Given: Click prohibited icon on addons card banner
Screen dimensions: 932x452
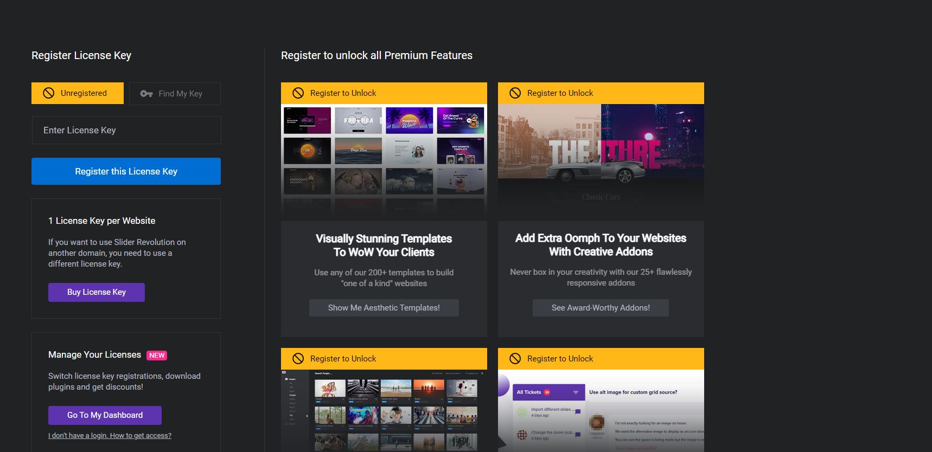Looking at the screenshot, I should point(515,93).
